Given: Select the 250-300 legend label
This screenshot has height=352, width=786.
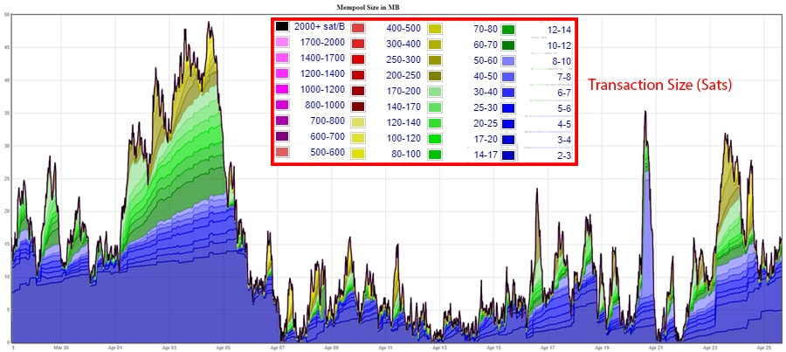Looking at the screenshot, I should click(403, 59).
